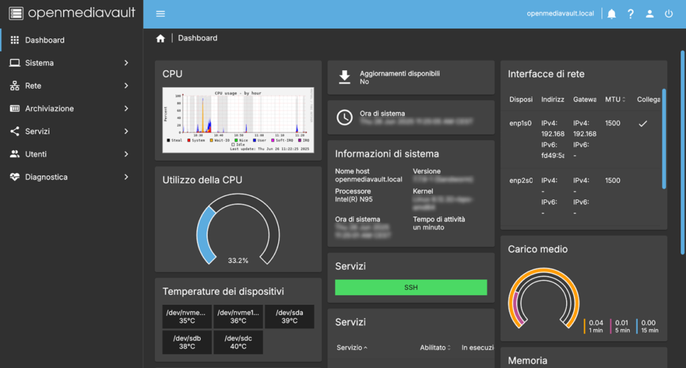The width and height of the screenshot is (686, 368).
Task: Click the openmediavault logo icon
Action: (16, 13)
